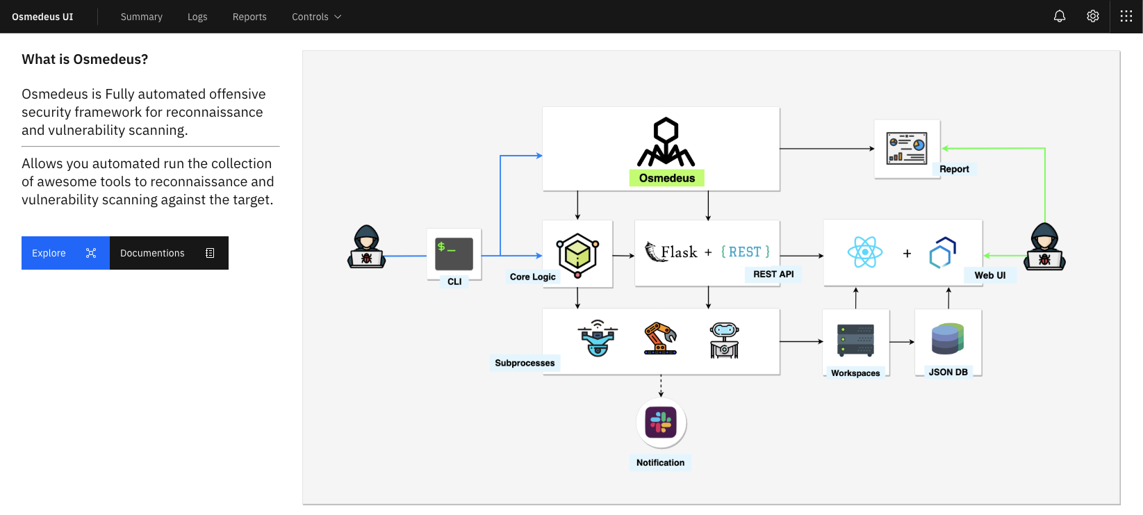This screenshot has height=515, width=1143.
Task: Click the Workspaces server icon
Action: pyautogui.click(x=855, y=341)
